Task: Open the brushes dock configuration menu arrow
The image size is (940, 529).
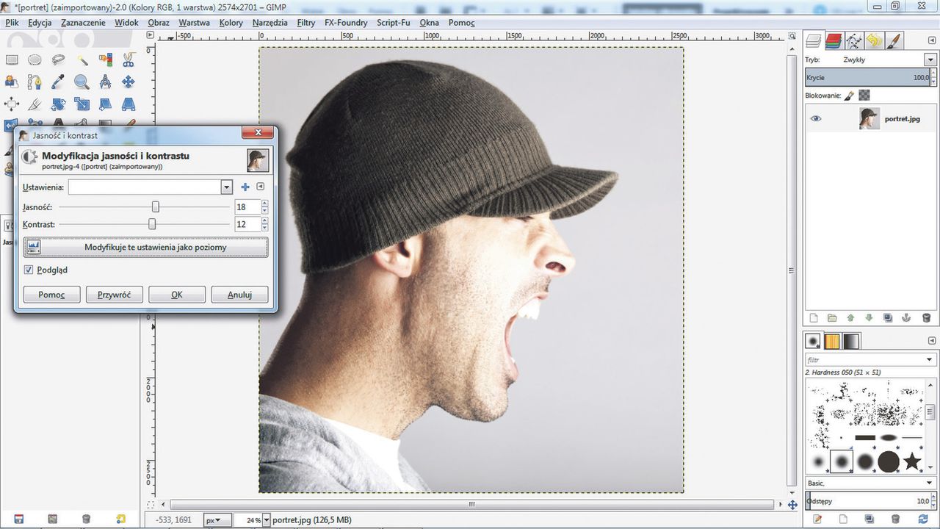Action: (930, 339)
